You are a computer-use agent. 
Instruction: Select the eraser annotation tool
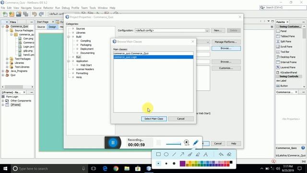(229, 154)
